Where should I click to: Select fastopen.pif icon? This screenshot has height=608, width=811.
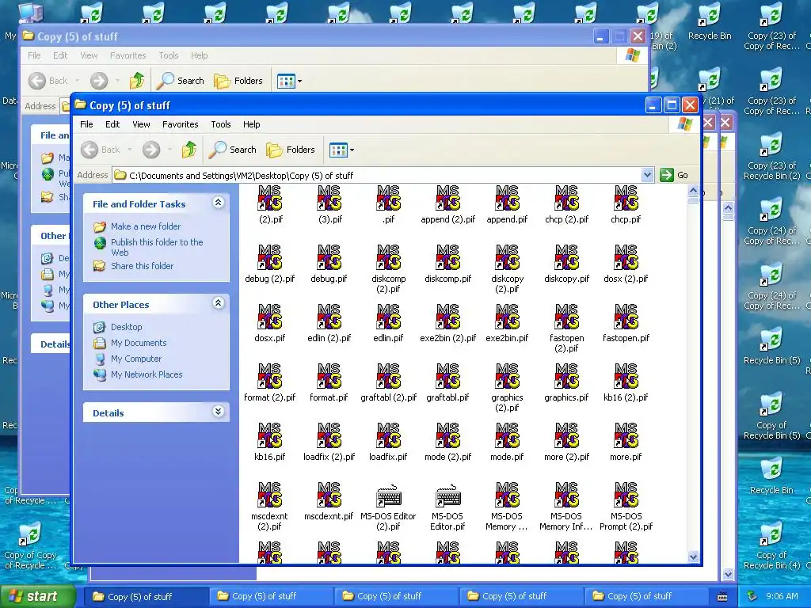pyautogui.click(x=626, y=317)
